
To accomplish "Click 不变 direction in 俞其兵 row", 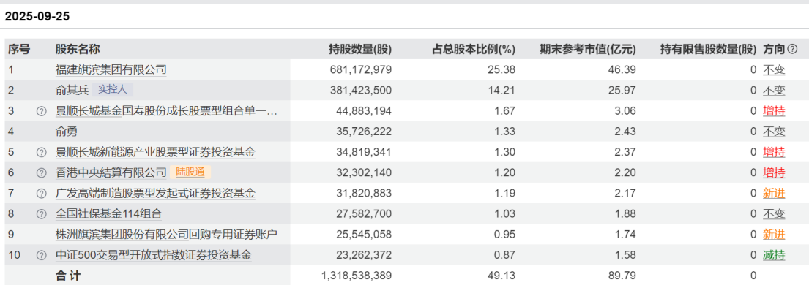I will click(774, 90).
